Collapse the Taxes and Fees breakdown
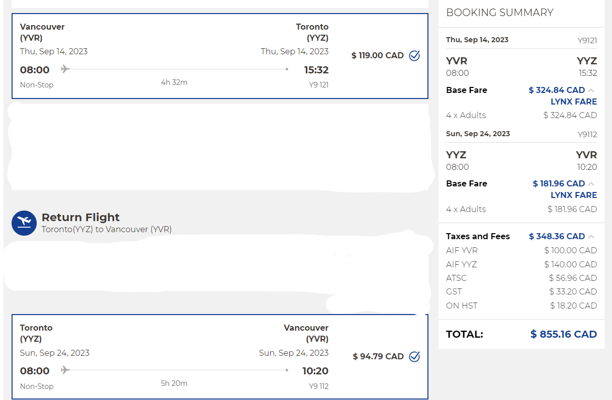The height and width of the screenshot is (400, 612). [591, 237]
